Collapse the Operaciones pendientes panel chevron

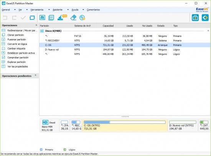(36, 75)
